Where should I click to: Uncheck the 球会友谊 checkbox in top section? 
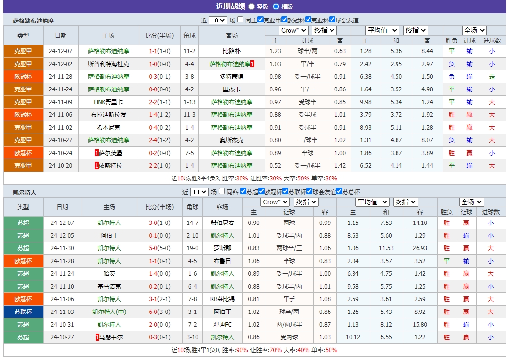[332, 20]
